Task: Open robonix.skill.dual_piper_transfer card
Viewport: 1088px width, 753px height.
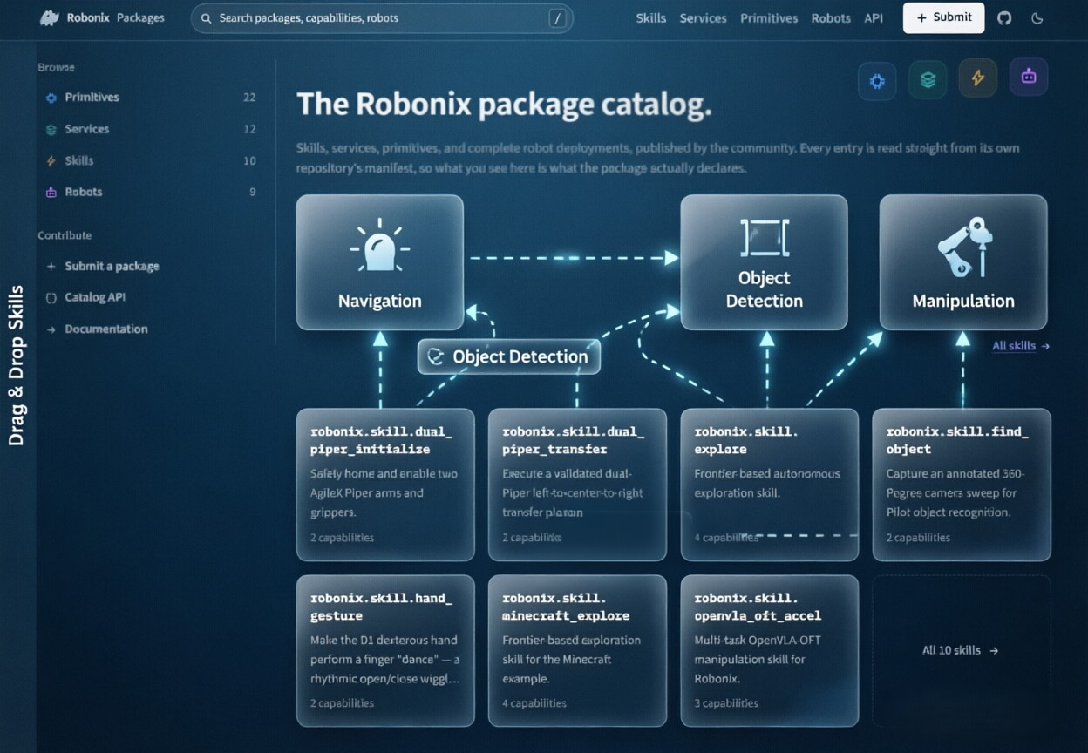Action: pyautogui.click(x=577, y=485)
